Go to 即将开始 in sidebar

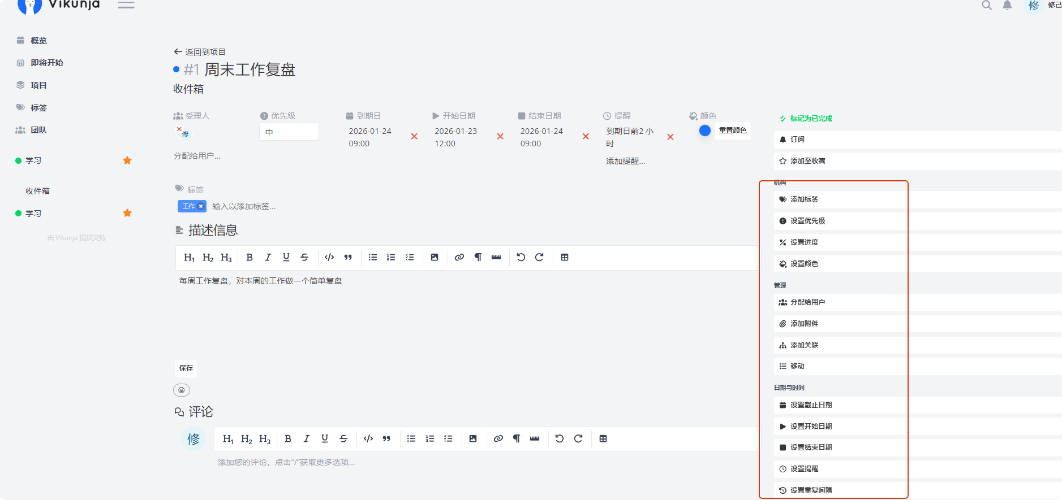tap(47, 63)
